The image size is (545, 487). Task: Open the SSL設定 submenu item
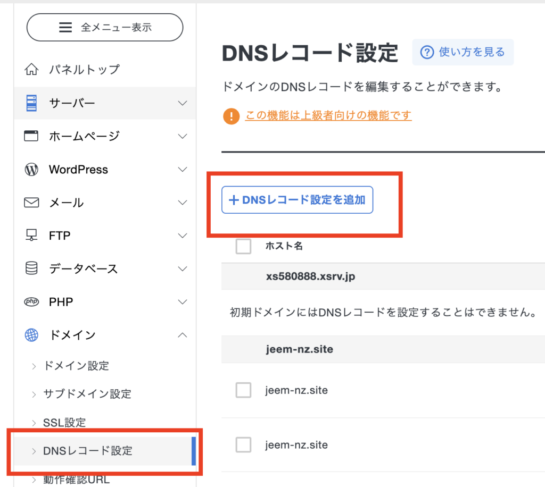tap(64, 423)
